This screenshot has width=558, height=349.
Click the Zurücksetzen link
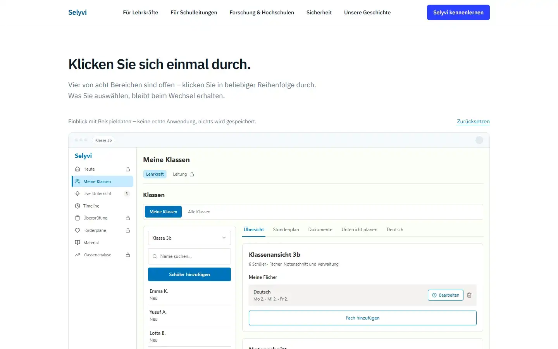473,121
